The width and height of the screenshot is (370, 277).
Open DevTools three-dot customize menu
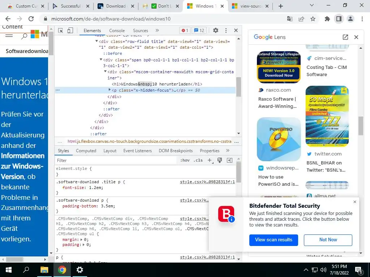[226, 30]
